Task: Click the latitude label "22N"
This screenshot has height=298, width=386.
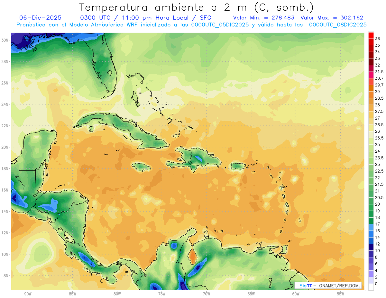Action: point(5,126)
